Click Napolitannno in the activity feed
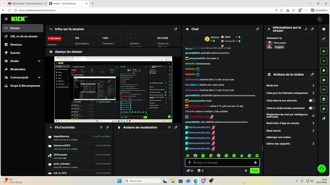Screen dimensions: 330x185 [x=61, y=136]
